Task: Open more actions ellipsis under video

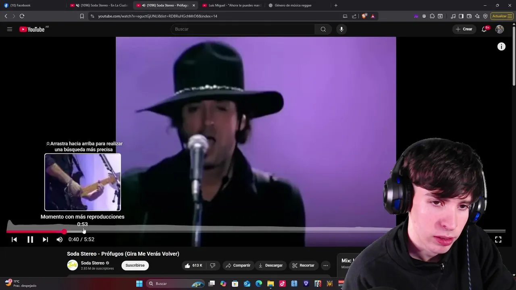Action: 325,265
